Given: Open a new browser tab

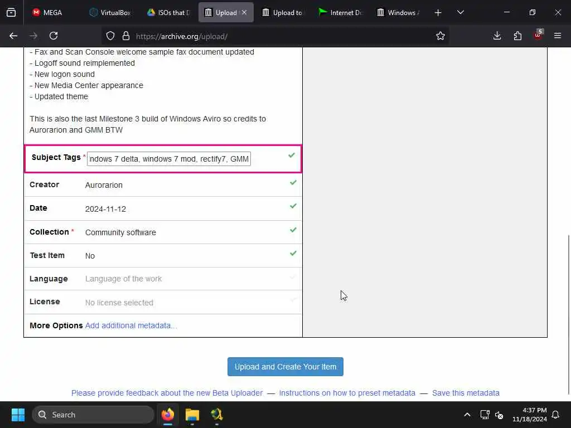Looking at the screenshot, I should point(438,13).
